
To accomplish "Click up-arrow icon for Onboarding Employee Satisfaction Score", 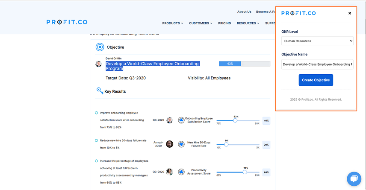I will point(181,120).
